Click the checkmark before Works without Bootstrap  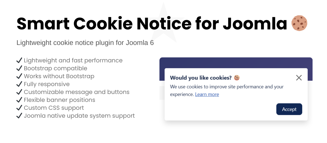click(x=19, y=76)
